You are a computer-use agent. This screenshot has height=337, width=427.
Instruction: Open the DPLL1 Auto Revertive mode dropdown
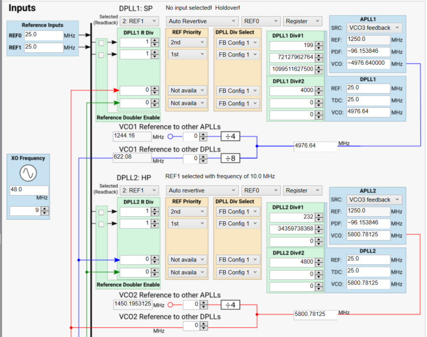202,21
